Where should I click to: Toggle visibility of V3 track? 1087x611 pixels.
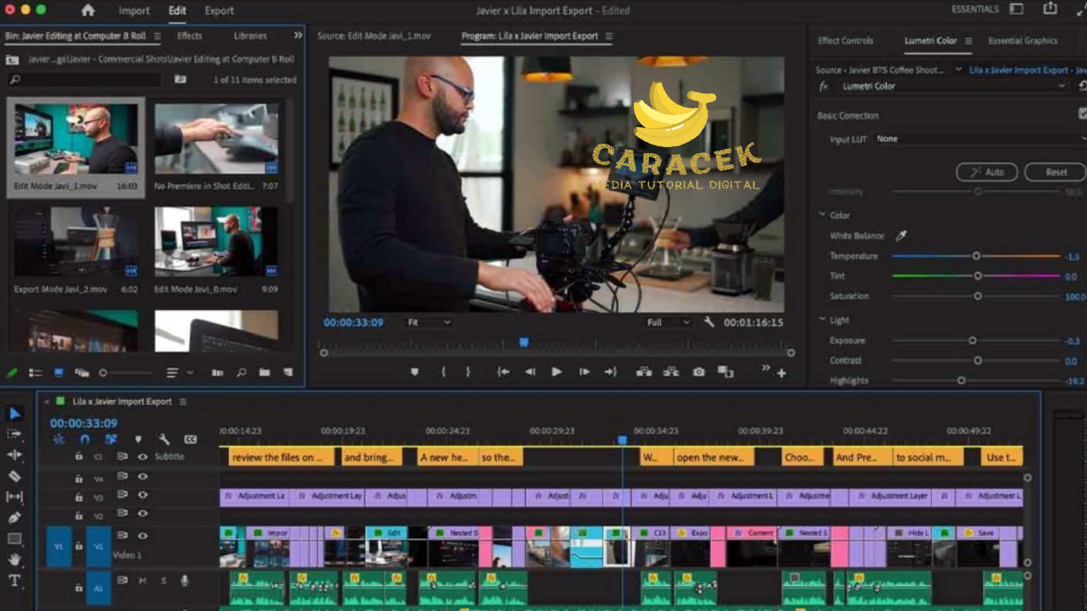click(x=143, y=495)
